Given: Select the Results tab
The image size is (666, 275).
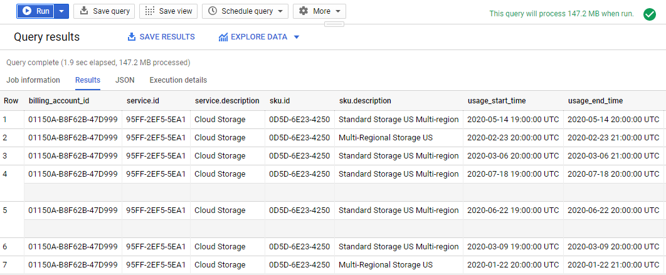Looking at the screenshot, I should point(88,80).
